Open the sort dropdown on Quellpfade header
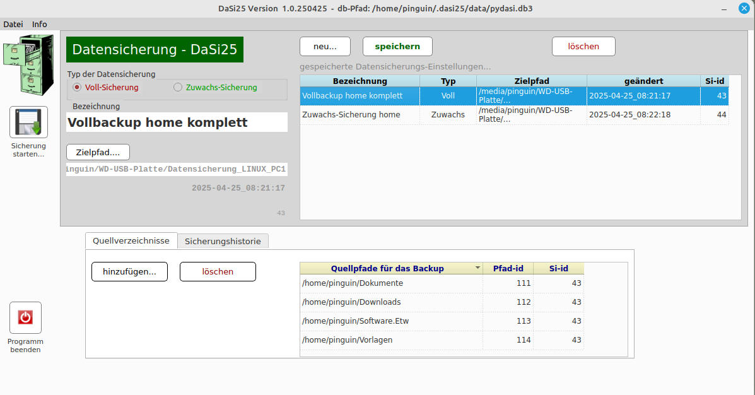Image resolution: width=755 pixels, height=395 pixels. coord(477,268)
